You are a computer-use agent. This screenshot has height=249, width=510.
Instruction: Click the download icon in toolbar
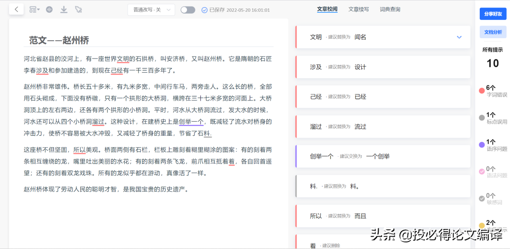click(64, 10)
